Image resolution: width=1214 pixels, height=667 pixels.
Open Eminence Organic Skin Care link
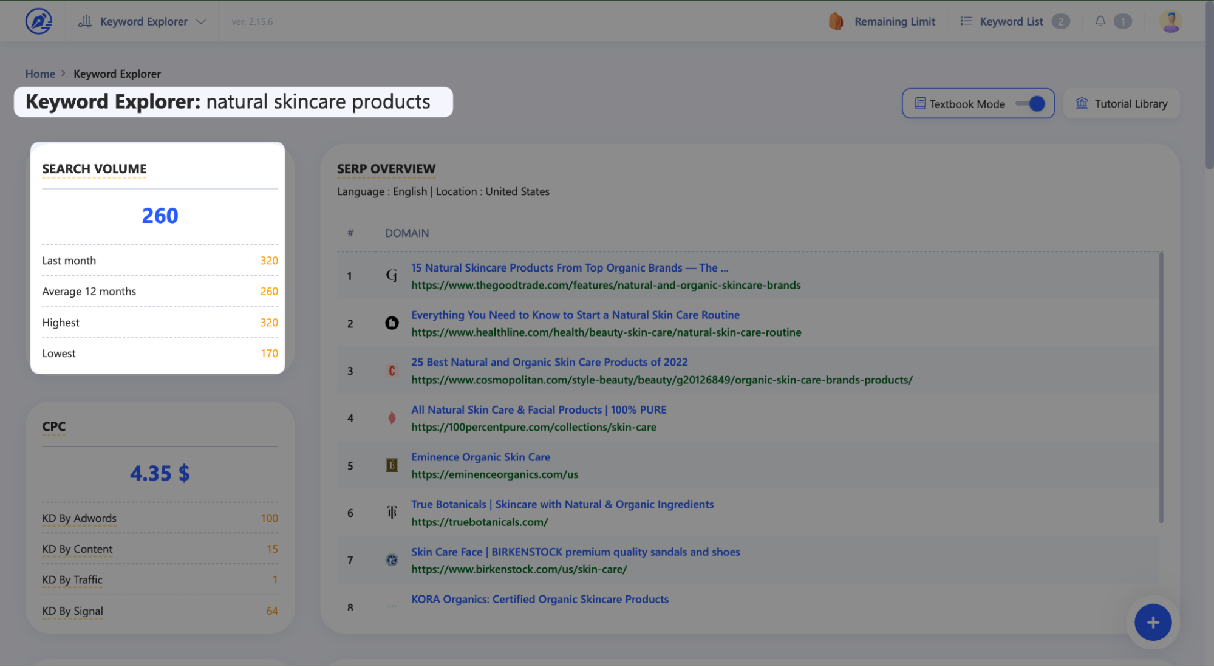pos(480,457)
